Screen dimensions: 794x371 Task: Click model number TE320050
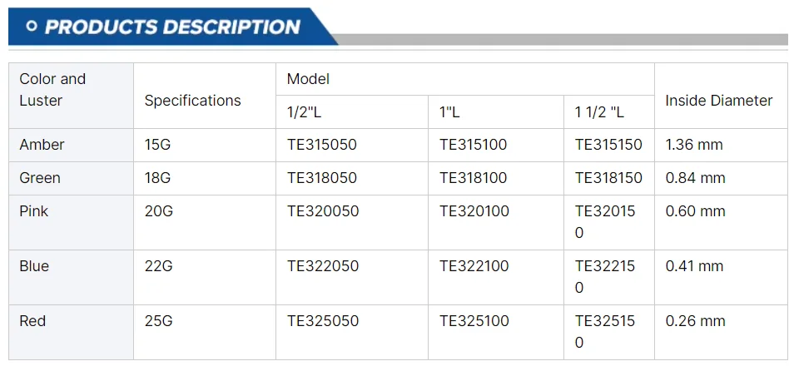coord(323,211)
